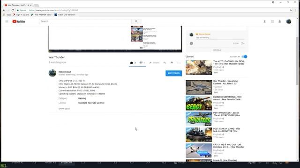
Task: Open the Credit One Bank bookmark
Action: coord(65,14)
